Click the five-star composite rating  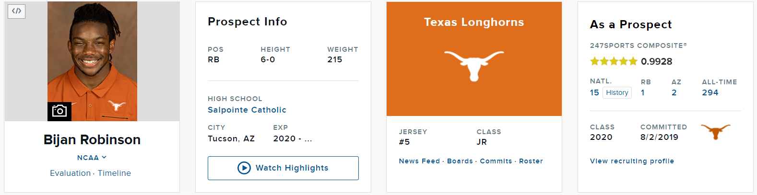coord(614,61)
